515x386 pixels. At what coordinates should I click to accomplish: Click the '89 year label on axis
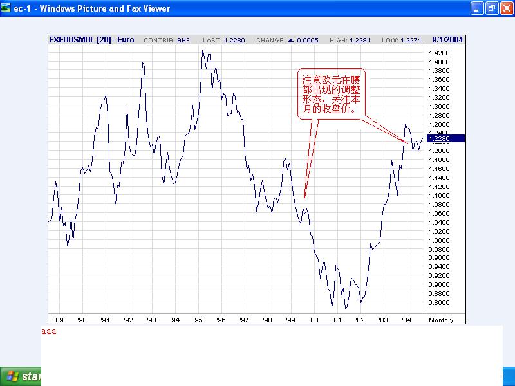click(x=59, y=320)
